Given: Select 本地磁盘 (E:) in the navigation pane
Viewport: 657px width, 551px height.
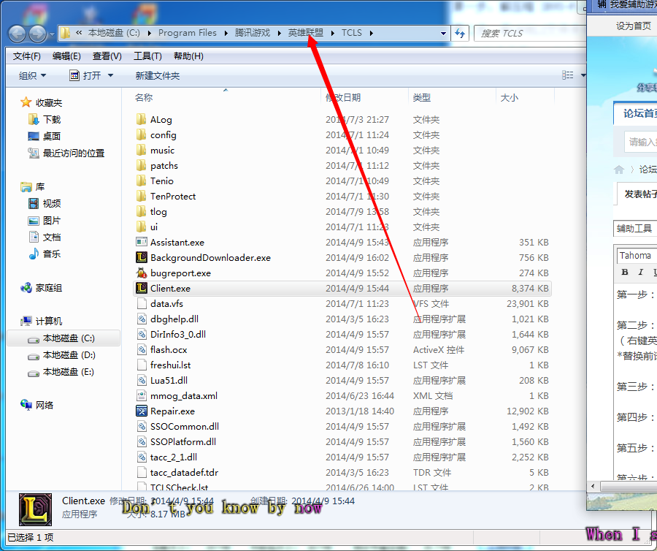Looking at the screenshot, I should pos(69,372).
